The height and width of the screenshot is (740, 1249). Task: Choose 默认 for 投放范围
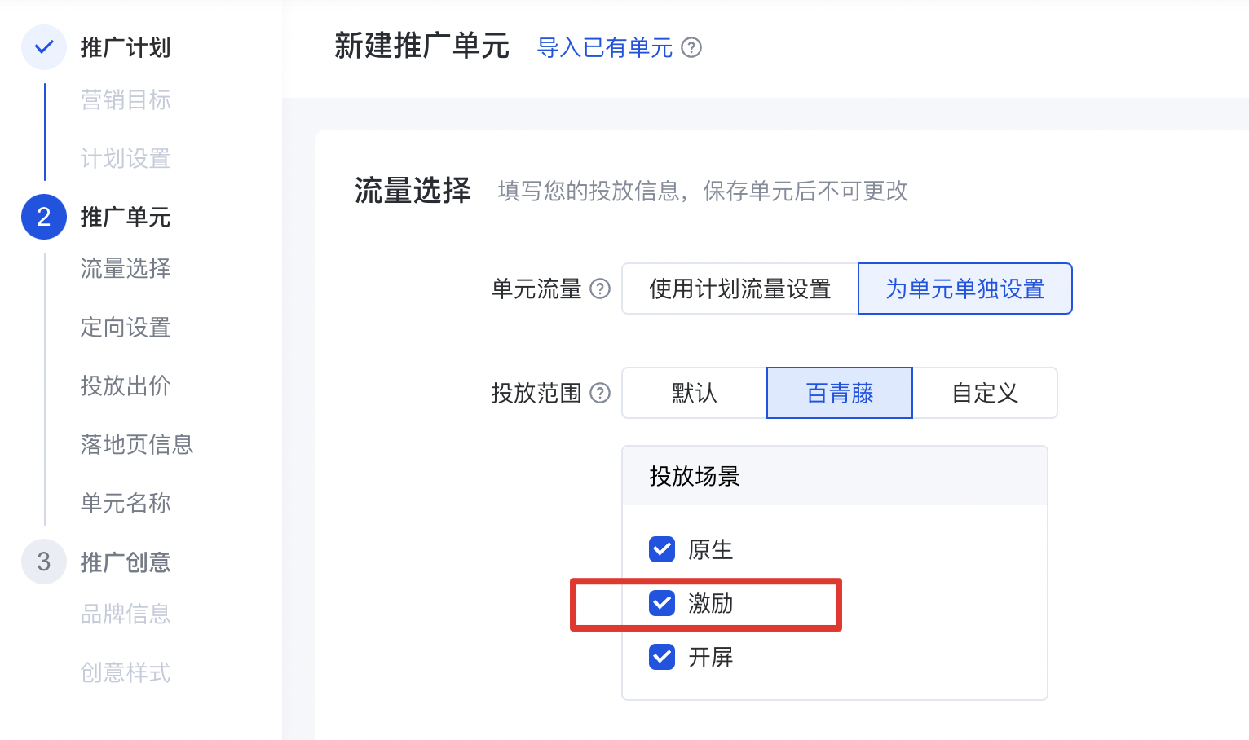point(694,393)
